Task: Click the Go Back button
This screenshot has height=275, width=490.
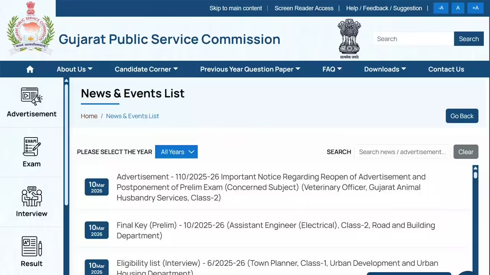Action: pyautogui.click(x=462, y=116)
